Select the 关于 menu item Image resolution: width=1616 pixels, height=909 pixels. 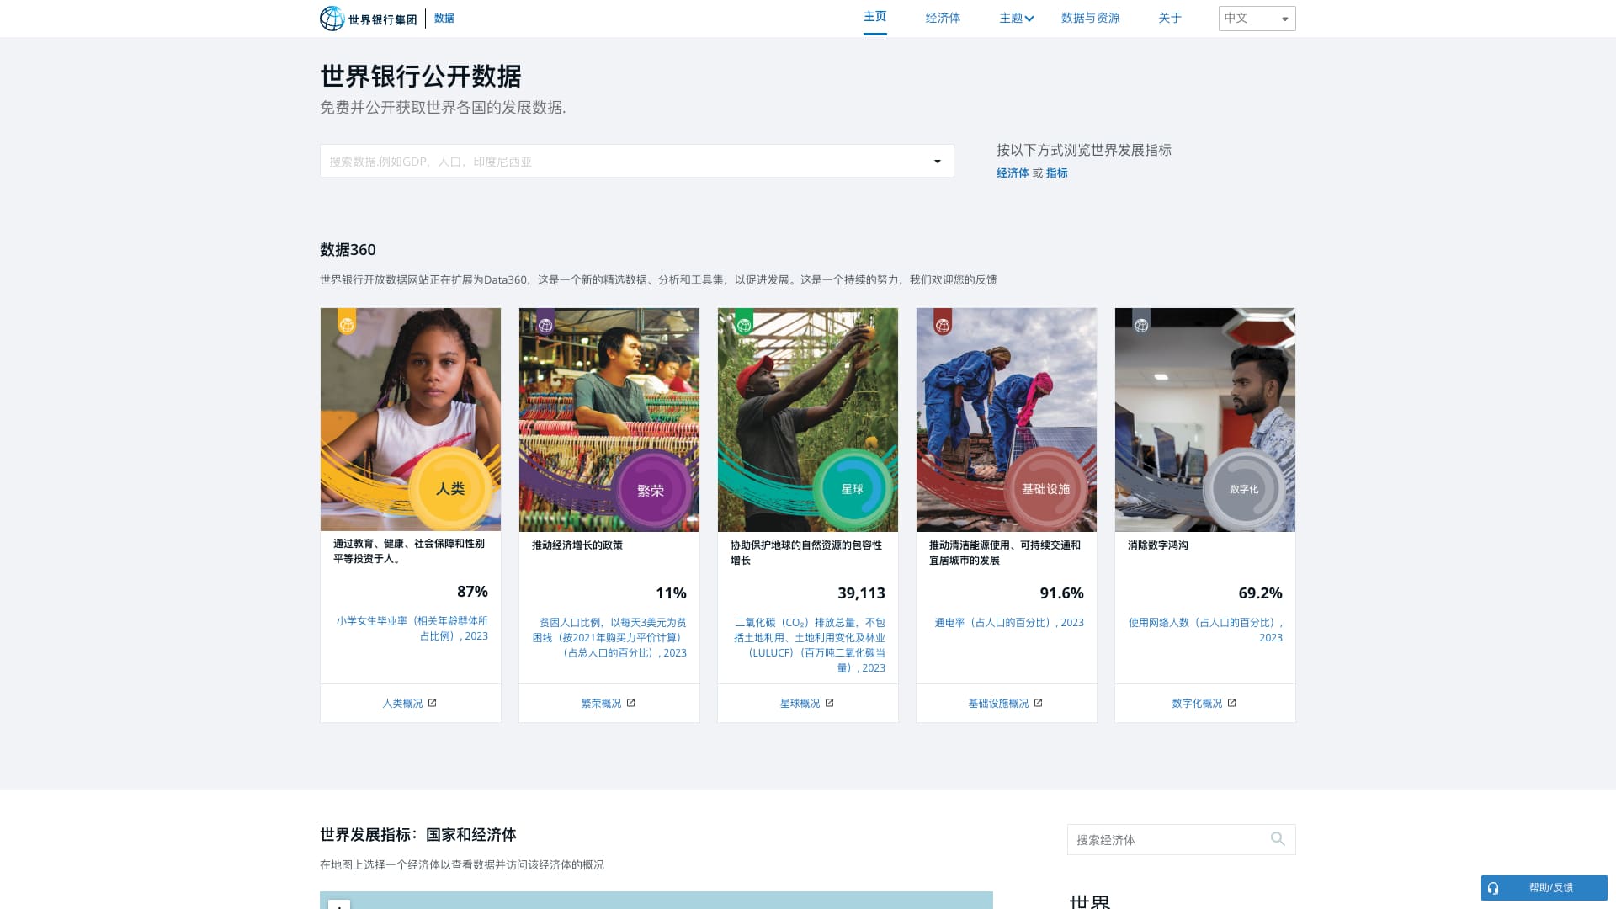[x=1170, y=18]
